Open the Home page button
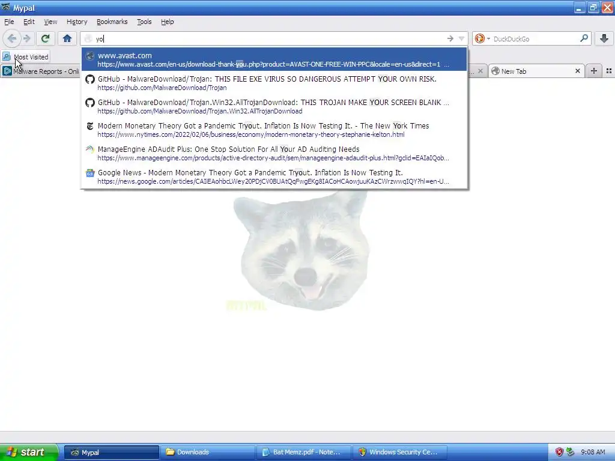Viewport: 615px width, 461px height. [67, 38]
